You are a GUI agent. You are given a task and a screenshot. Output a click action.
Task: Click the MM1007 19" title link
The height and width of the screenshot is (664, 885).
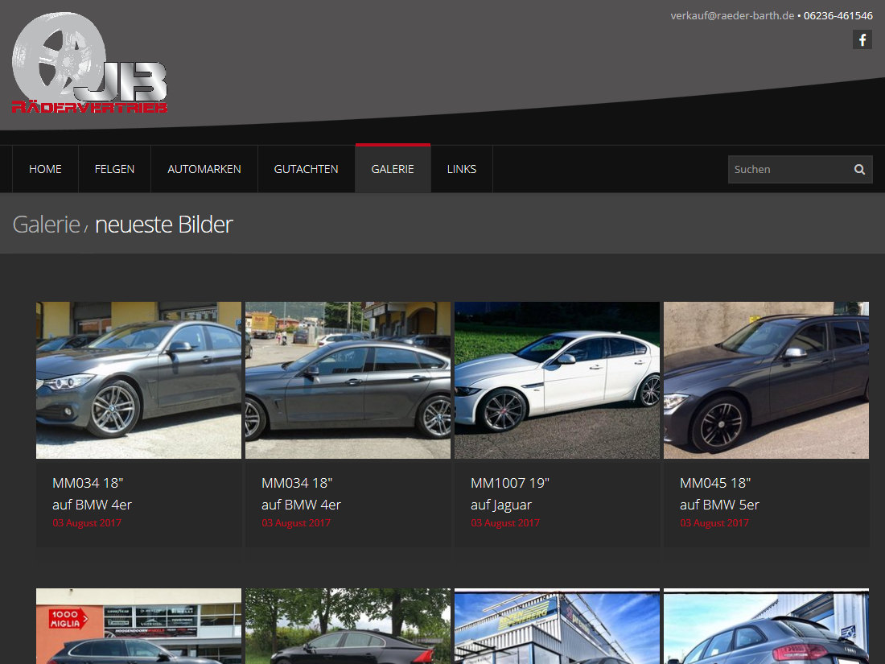tap(510, 483)
